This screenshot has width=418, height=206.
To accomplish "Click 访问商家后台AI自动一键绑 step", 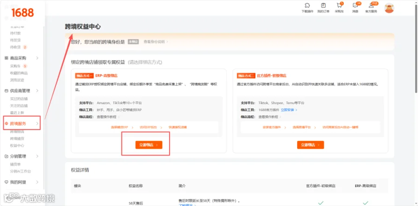I will [x=340, y=127].
